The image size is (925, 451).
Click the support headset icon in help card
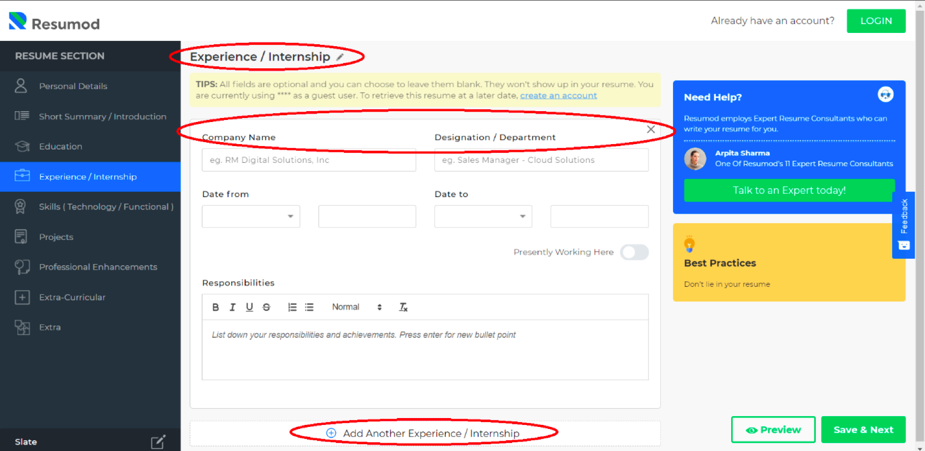[886, 94]
